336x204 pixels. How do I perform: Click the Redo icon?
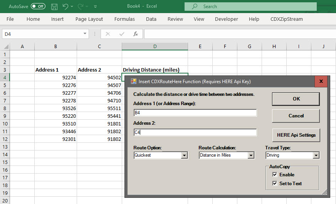81,7
